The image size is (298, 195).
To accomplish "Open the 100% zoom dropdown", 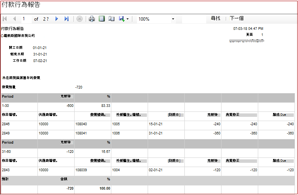I will point(173,19).
